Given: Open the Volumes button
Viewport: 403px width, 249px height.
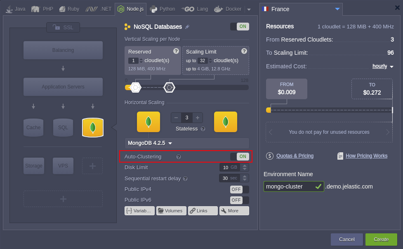Looking at the screenshot, I should [x=171, y=211].
